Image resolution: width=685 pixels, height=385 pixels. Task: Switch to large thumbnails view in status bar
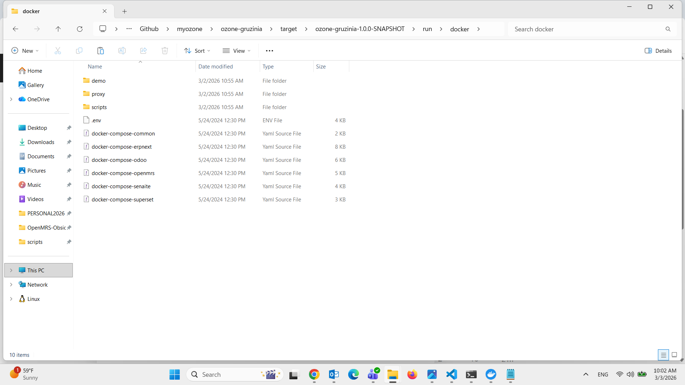tap(674, 355)
